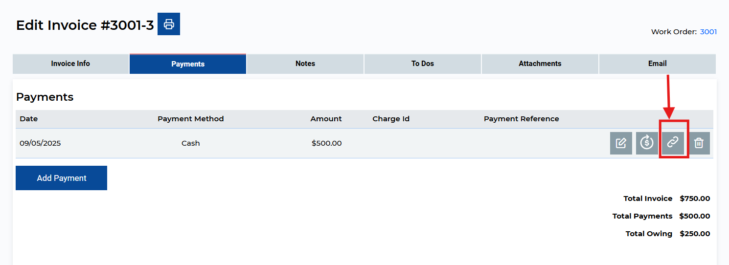Click the Payment Method column header
This screenshot has width=729, height=265.
[190, 119]
